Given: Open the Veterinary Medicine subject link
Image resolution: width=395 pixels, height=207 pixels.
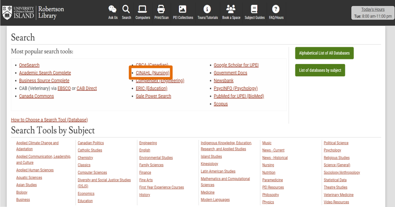Looking at the screenshot, I should pos(338,195).
